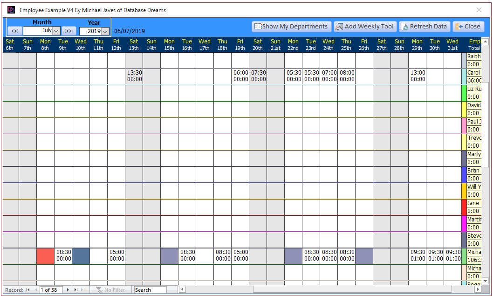Advance to next month with >> button
Image resolution: width=493 pixels, height=296 pixels.
(x=68, y=31)
